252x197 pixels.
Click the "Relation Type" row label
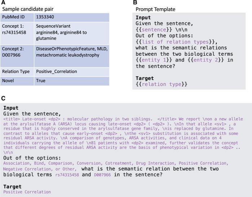pos(17,72)
